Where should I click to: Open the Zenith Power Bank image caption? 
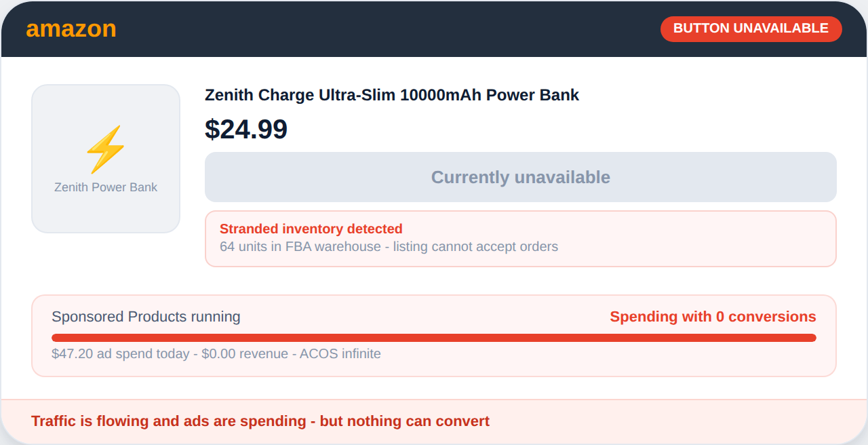tap(106, 187)
